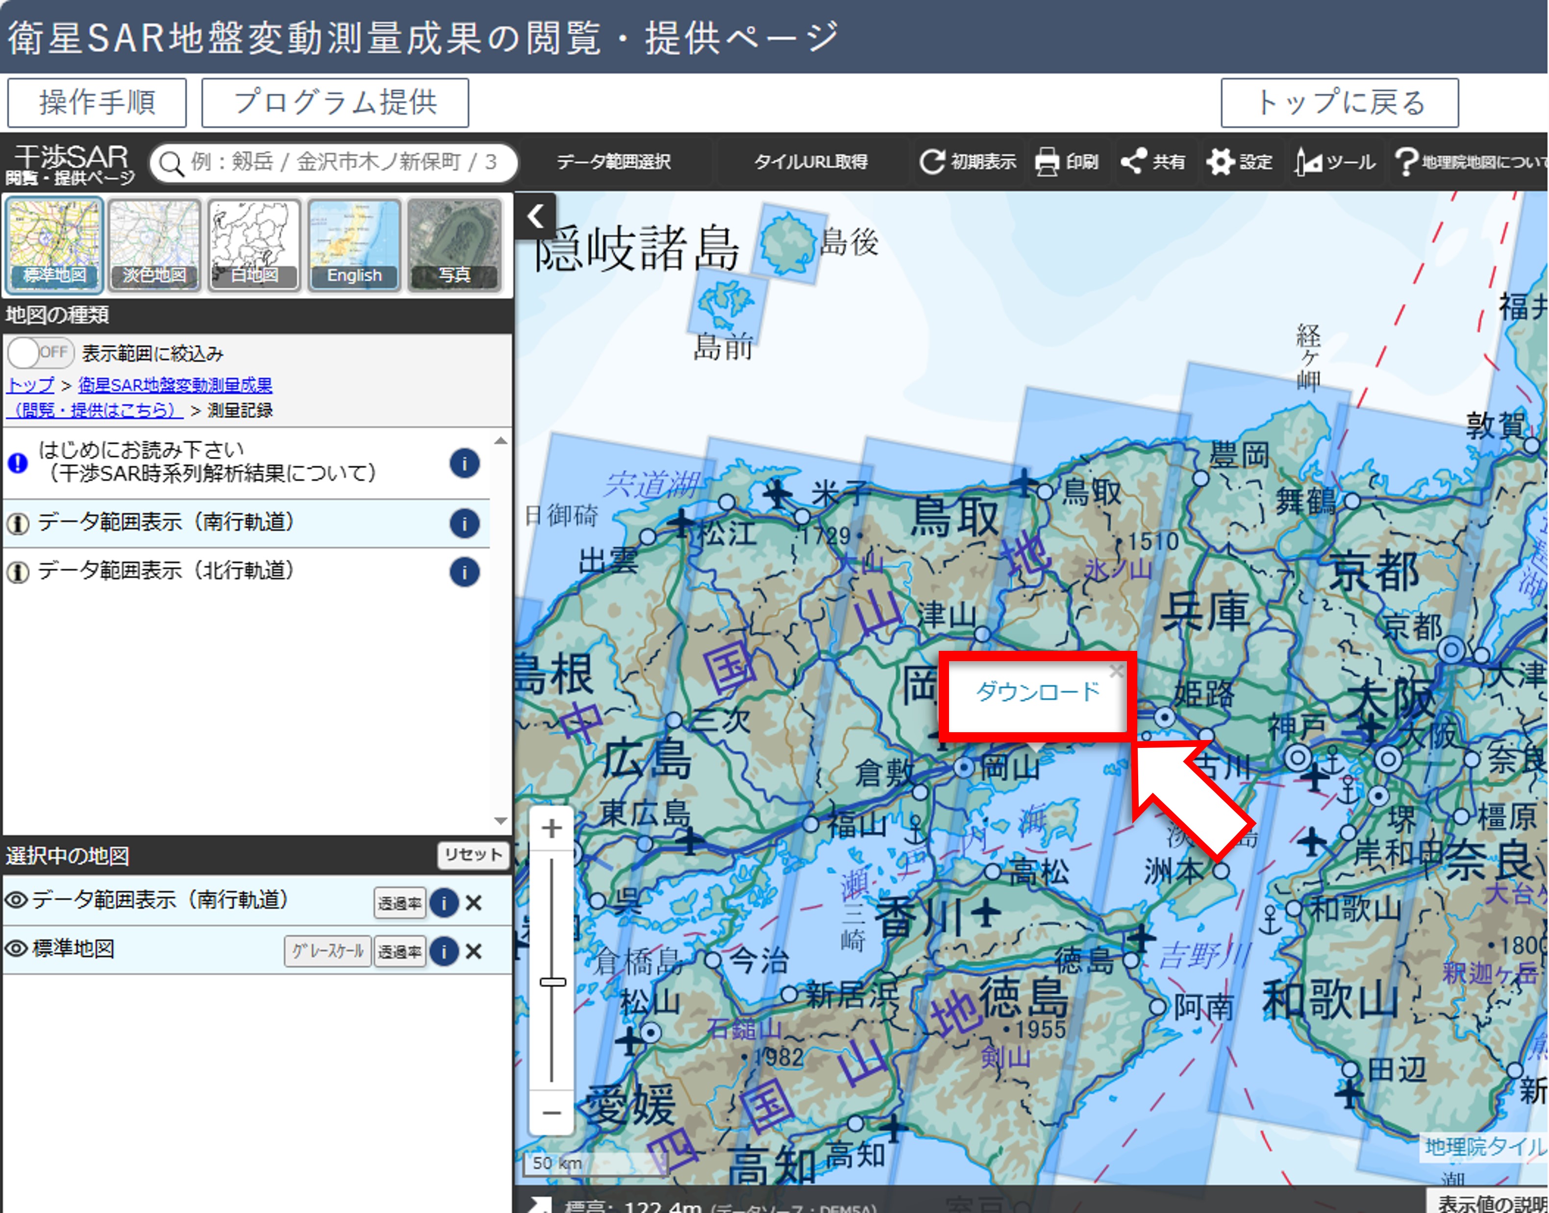Viewport: 1549px width, 1213px height.
Task: Remove selected 標準地図 layer
Action: 474,952
